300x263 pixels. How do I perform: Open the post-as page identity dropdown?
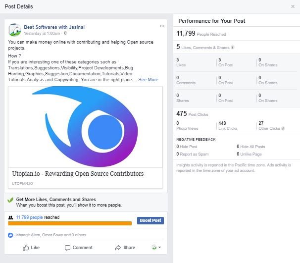click(x=156, y=247)
